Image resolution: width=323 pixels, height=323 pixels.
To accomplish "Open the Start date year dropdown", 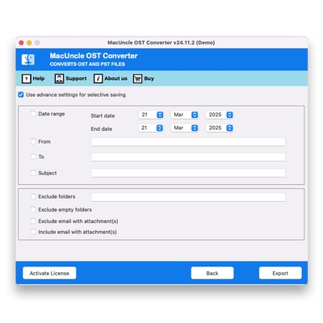I will (x=220, y=115).
